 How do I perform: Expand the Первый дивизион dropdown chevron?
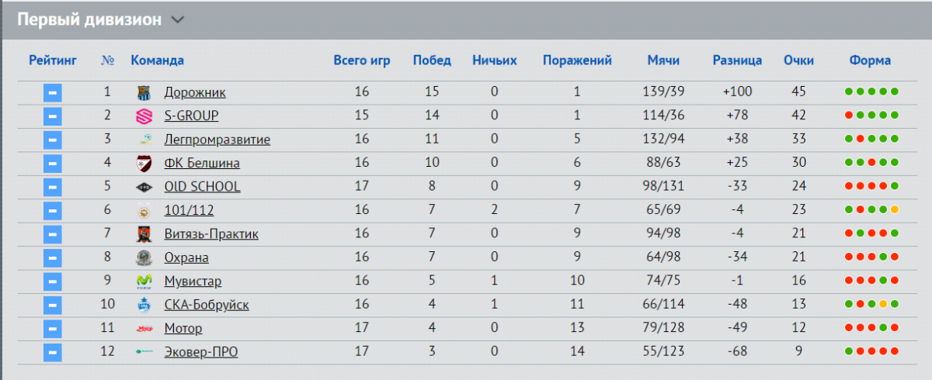pyautogui.click(x=177, y=21)
